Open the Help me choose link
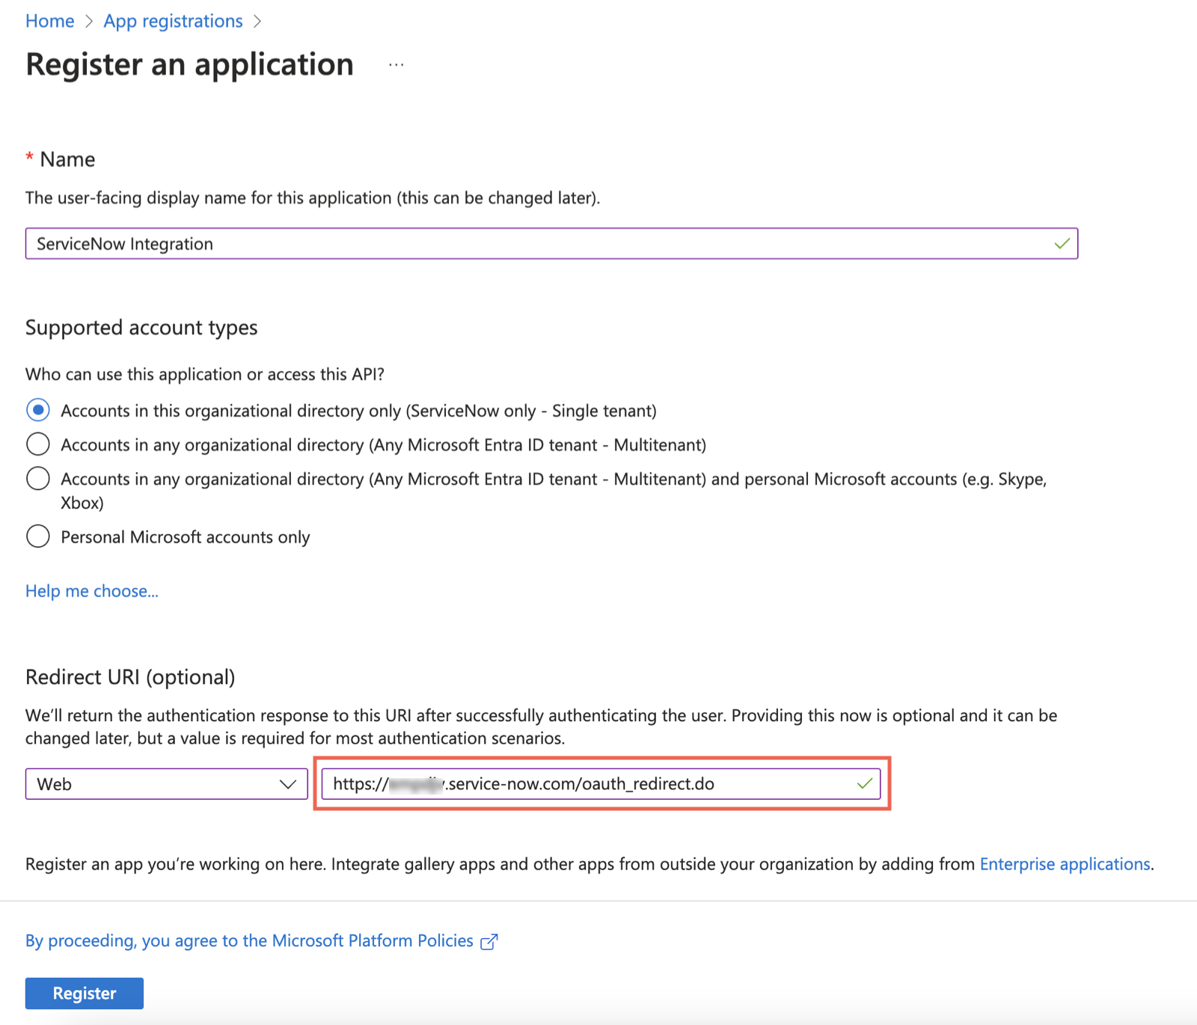1197x1025 pixels. pos(92,591)
